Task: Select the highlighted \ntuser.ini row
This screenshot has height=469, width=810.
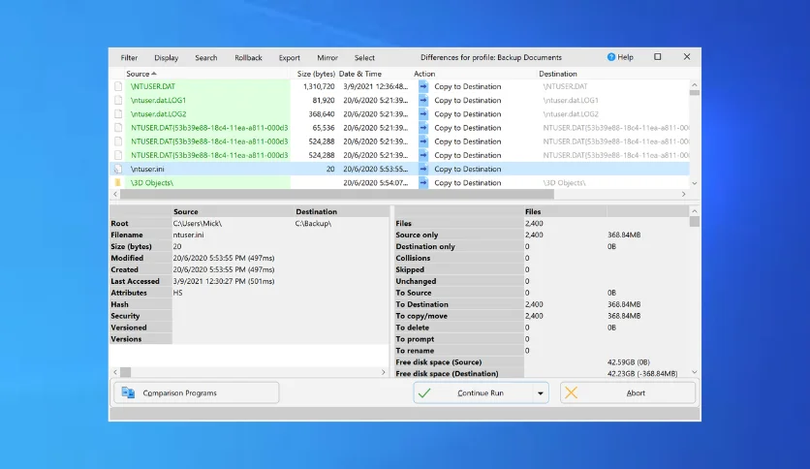Action: [400, 169]
